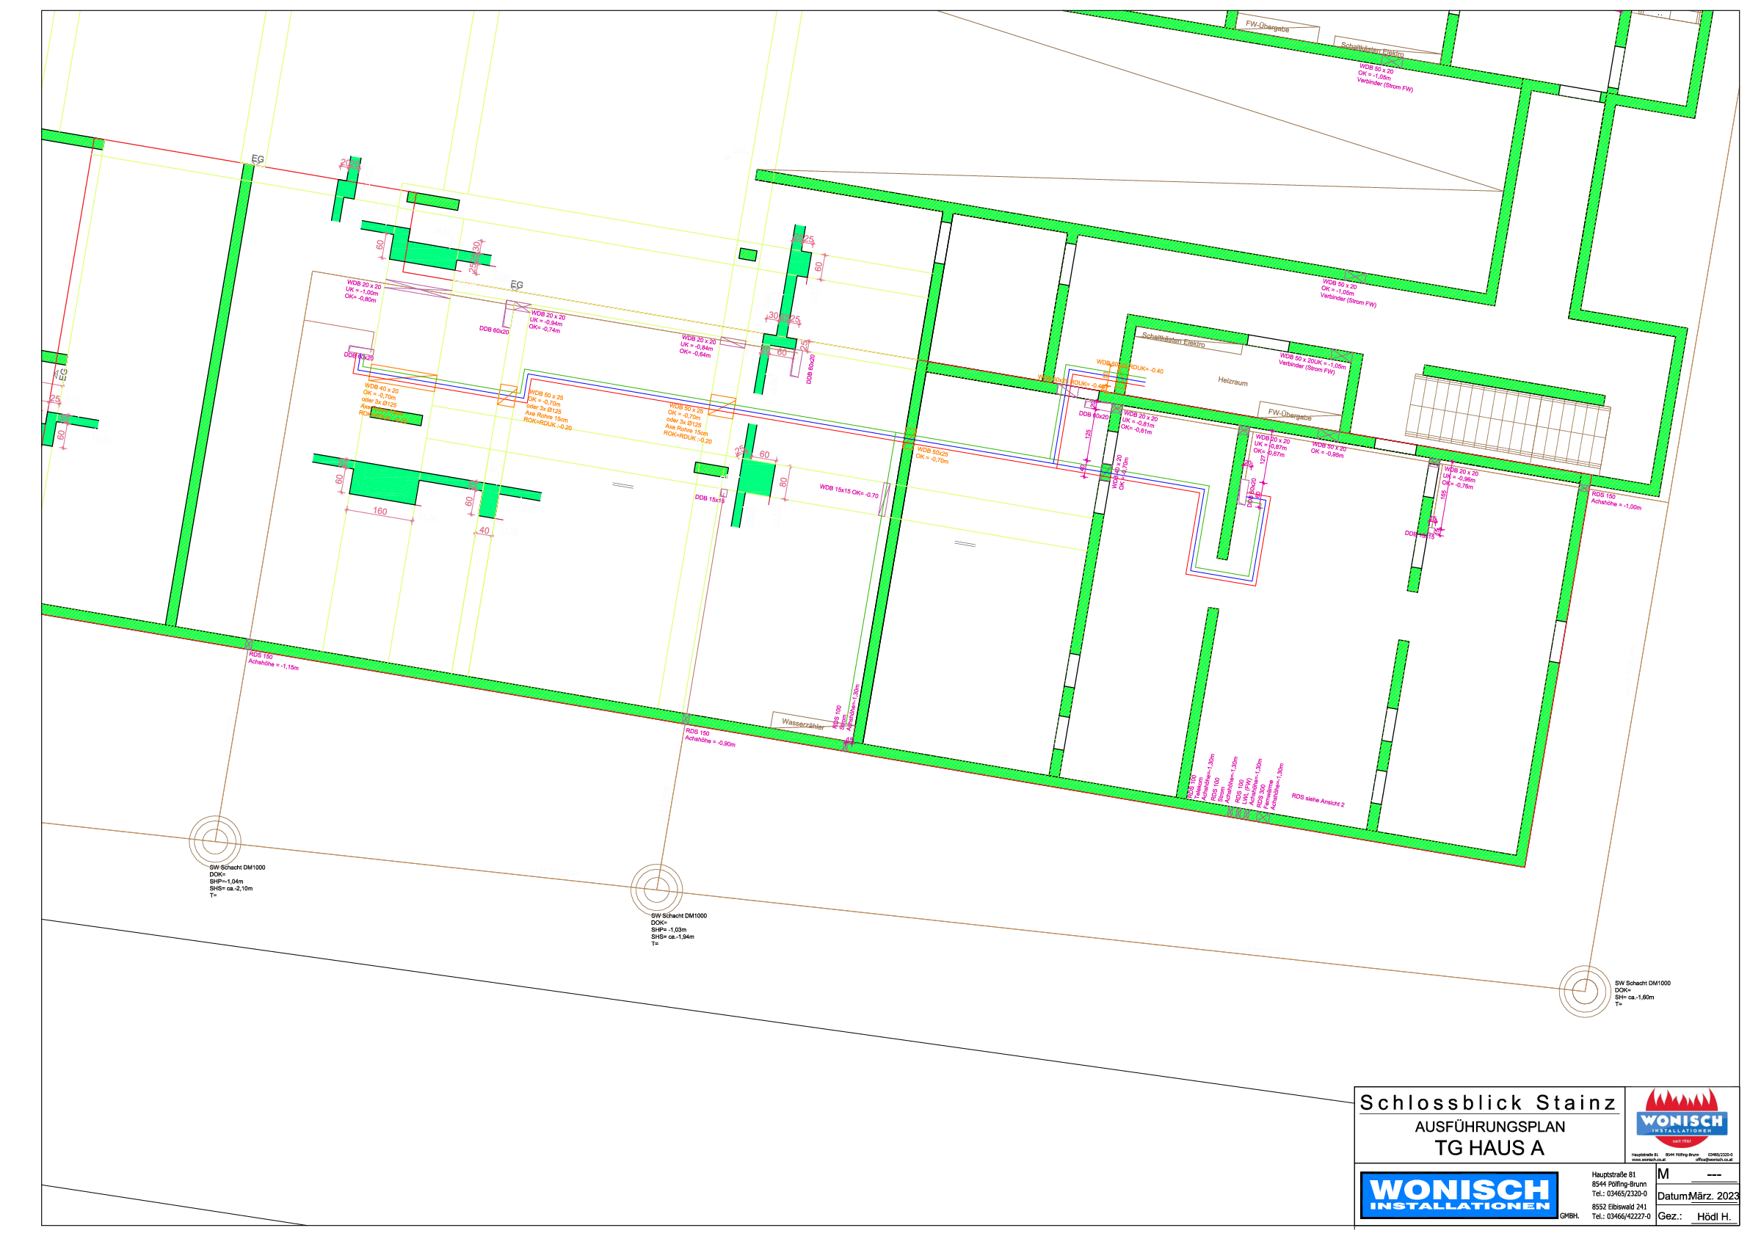
Task: Click the TG HAUS A plan title
Action: pyautogui.click(x=1489, y=1148)
